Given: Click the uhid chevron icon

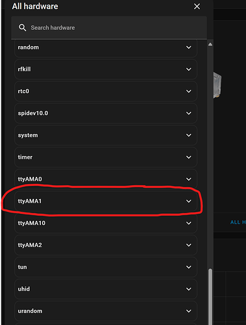Looking at the screenshot, I should point(189,289).
